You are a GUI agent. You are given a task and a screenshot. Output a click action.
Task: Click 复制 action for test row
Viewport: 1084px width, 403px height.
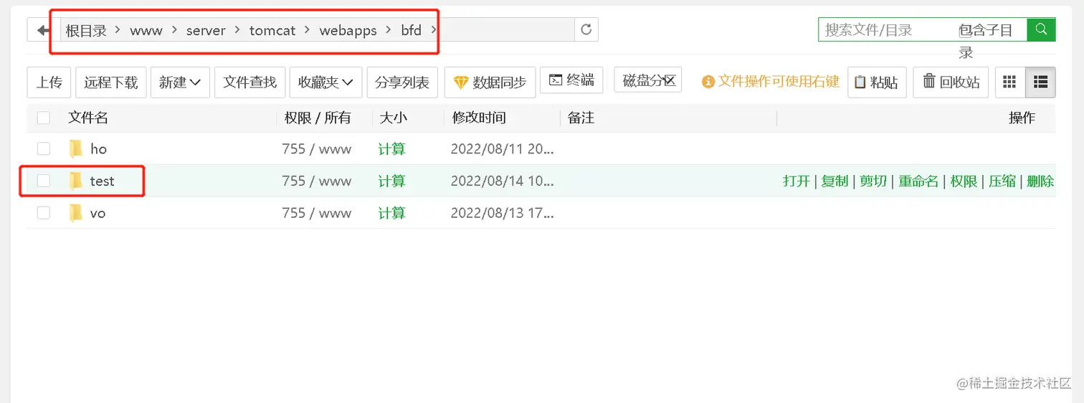(835, 181)
